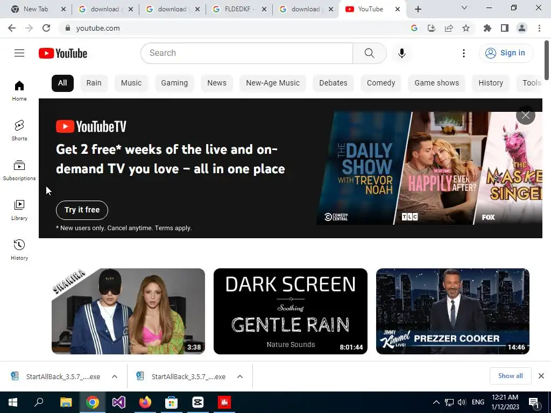This screenshot has width=551, height=413.
Task: Open Visual Studio from taskbar
Action: (119, 402)
